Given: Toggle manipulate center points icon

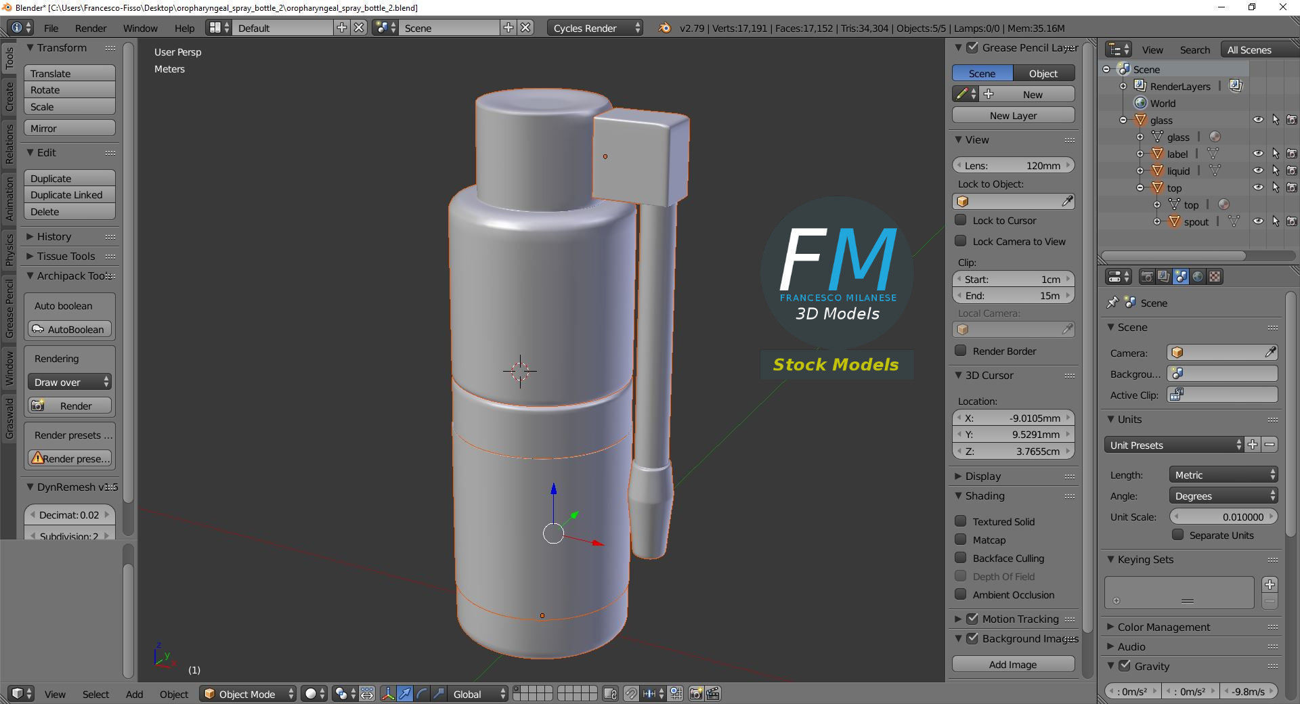Looking at the screenshot, I should click(367, 693).
